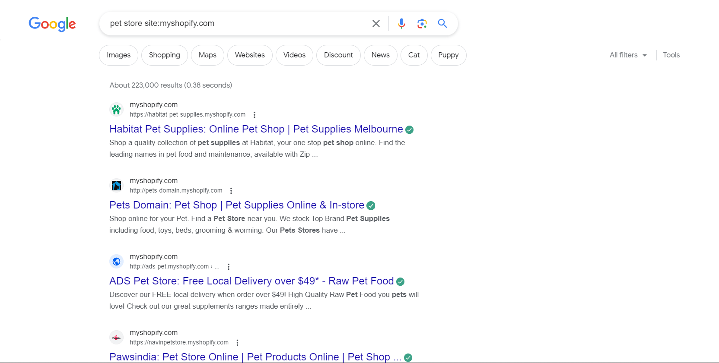Open Google Lens image search

click(422, 23)
